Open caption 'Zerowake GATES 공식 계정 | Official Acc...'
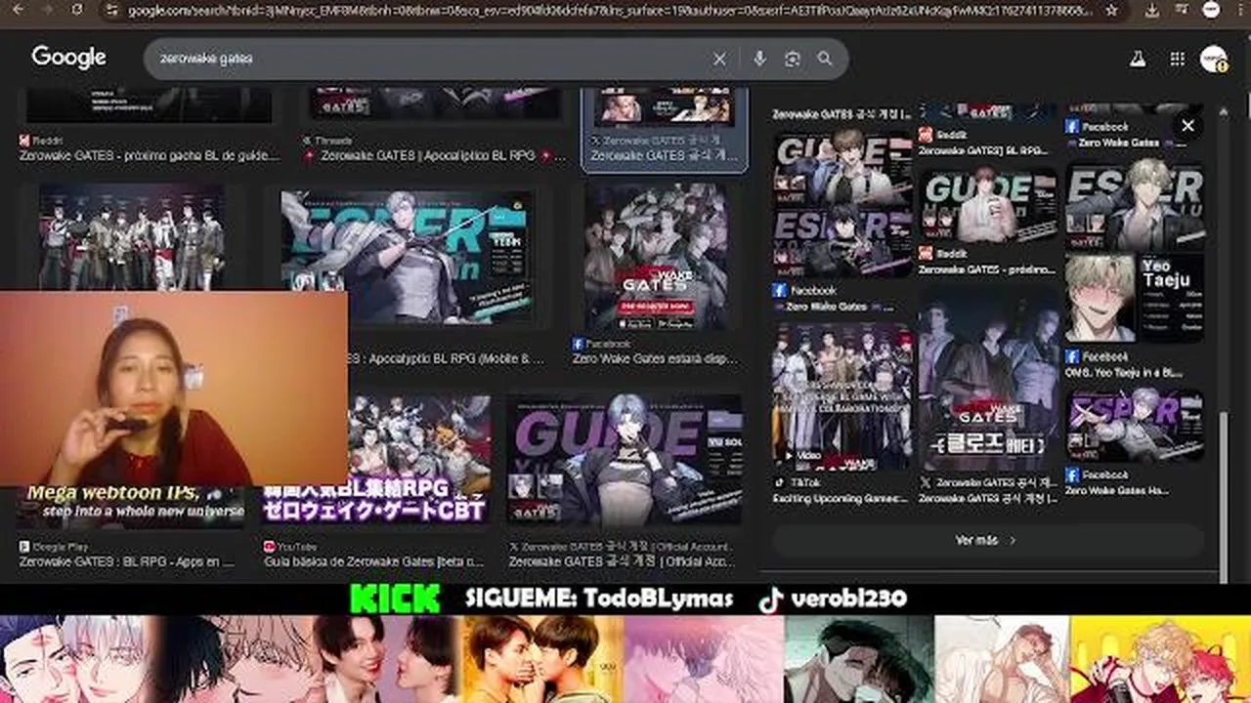 [623, 561]
